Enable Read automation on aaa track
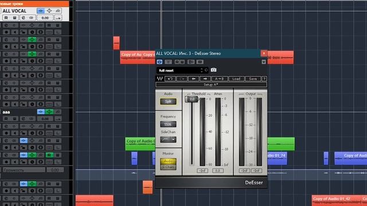This screenshot has height=206, width=367. click(6, 118)
